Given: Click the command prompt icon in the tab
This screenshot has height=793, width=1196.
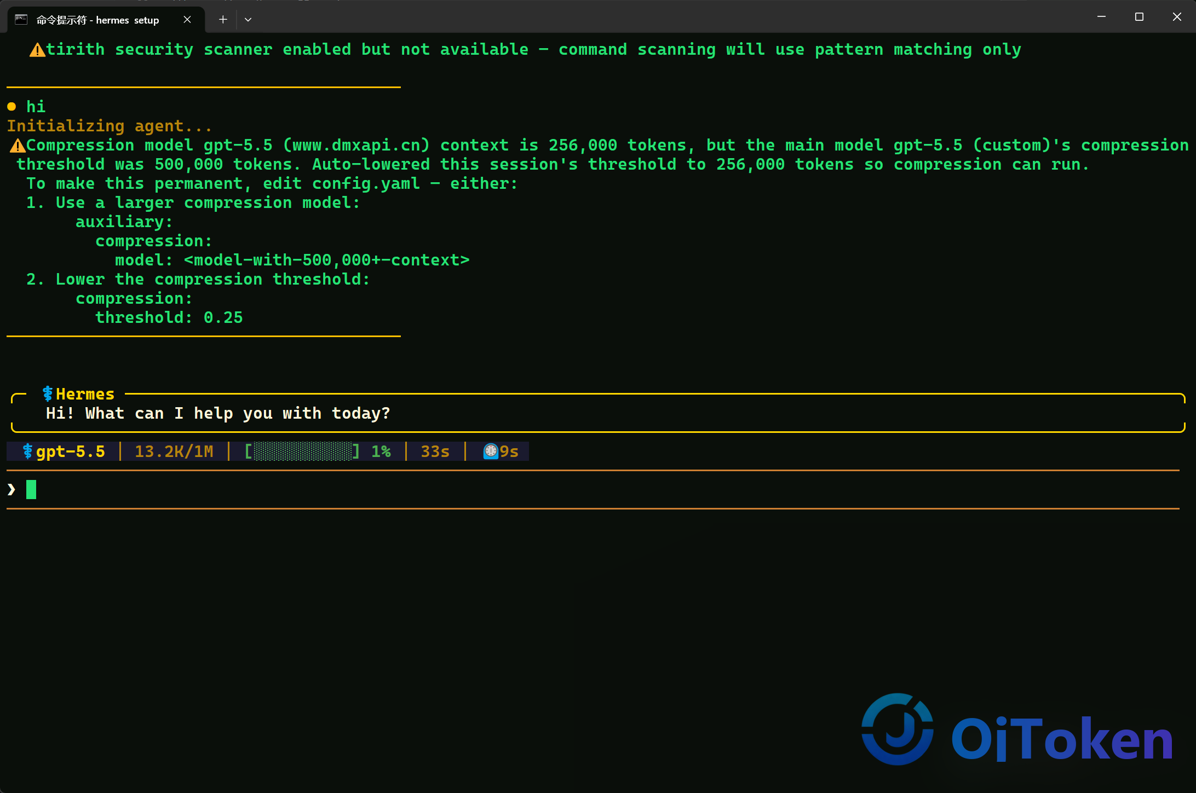Looking at the screenshot, I should (x=21, y=20).
